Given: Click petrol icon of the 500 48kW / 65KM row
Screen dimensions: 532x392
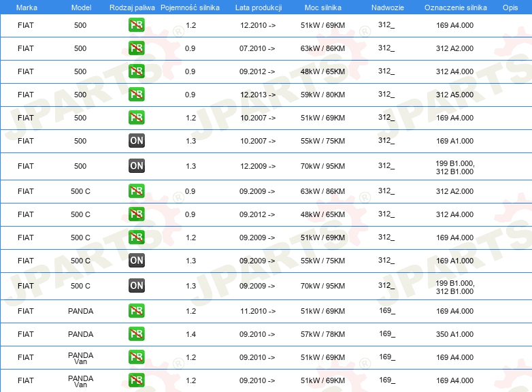Looking at the screenshot, I should (136, 71).
